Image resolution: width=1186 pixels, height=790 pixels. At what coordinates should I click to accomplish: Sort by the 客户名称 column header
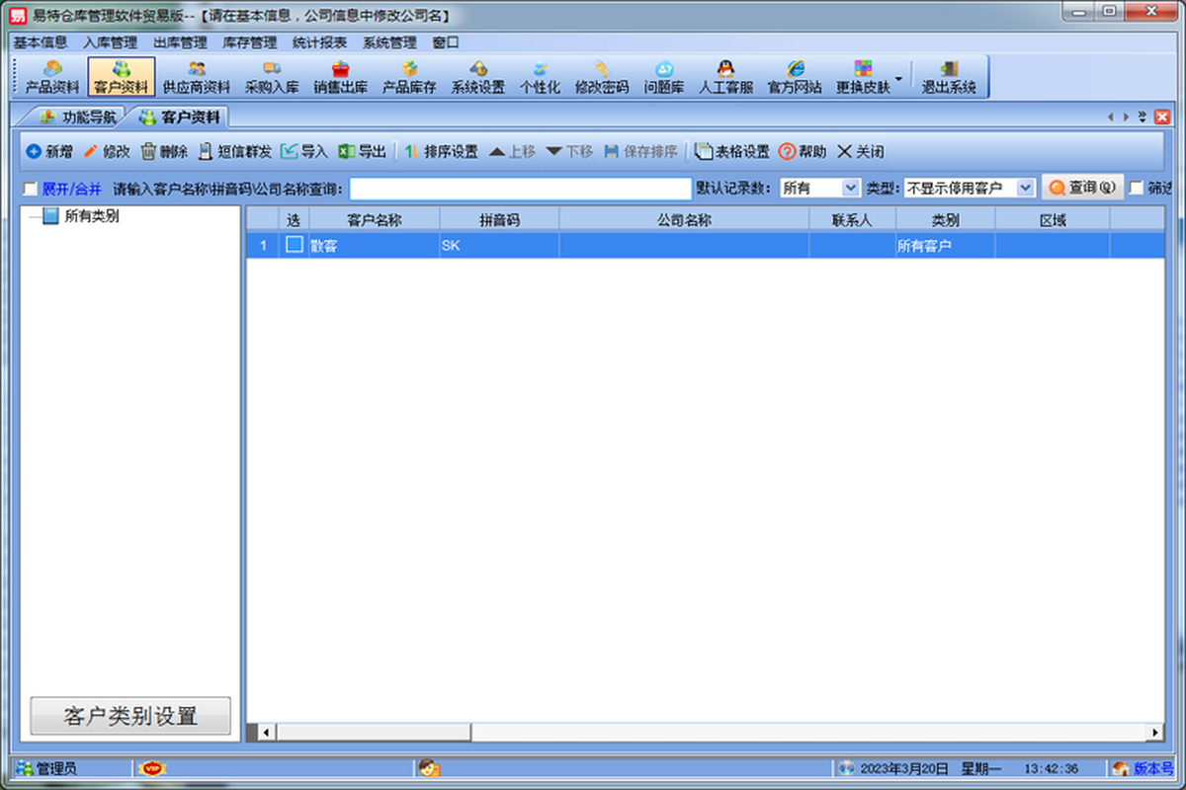pyautogui.click(x=375, y=219)
